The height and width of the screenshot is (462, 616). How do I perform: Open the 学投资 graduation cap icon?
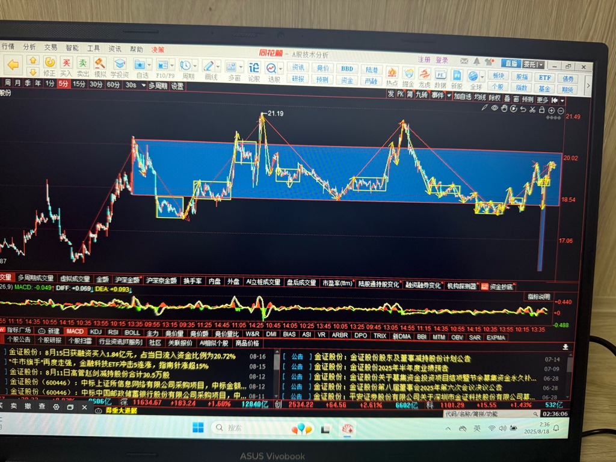pos(120,63)
